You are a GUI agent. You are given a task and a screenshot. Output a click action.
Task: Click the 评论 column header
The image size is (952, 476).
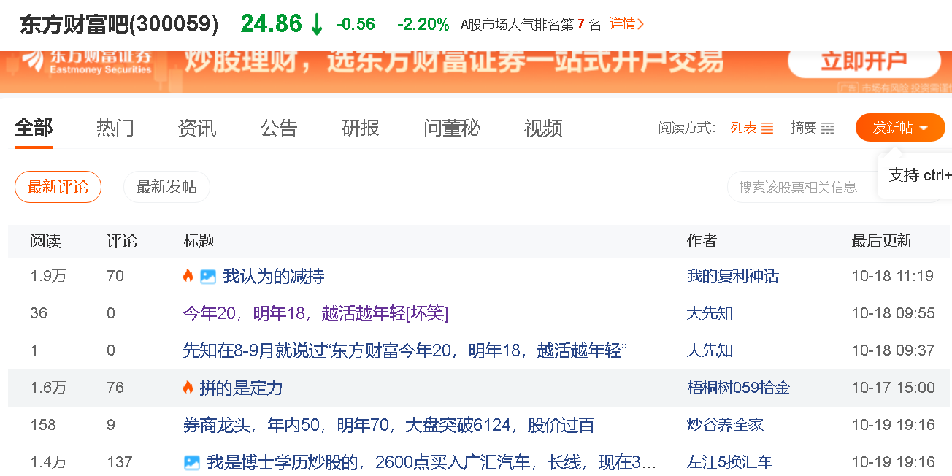[x=122, y=241]
